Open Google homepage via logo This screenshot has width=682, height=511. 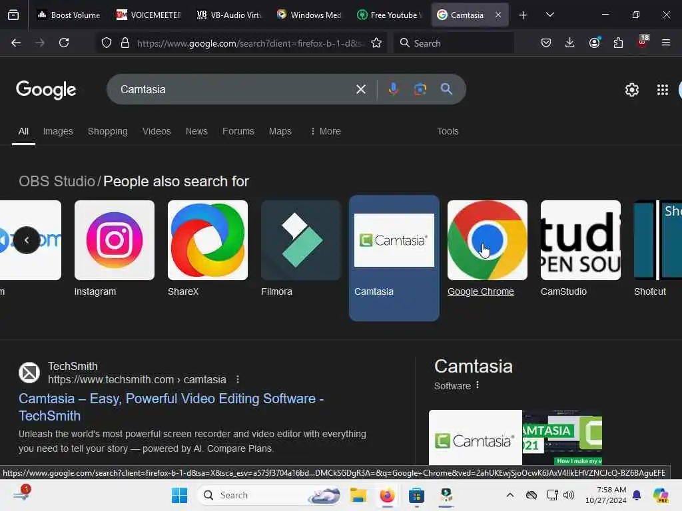46,90
